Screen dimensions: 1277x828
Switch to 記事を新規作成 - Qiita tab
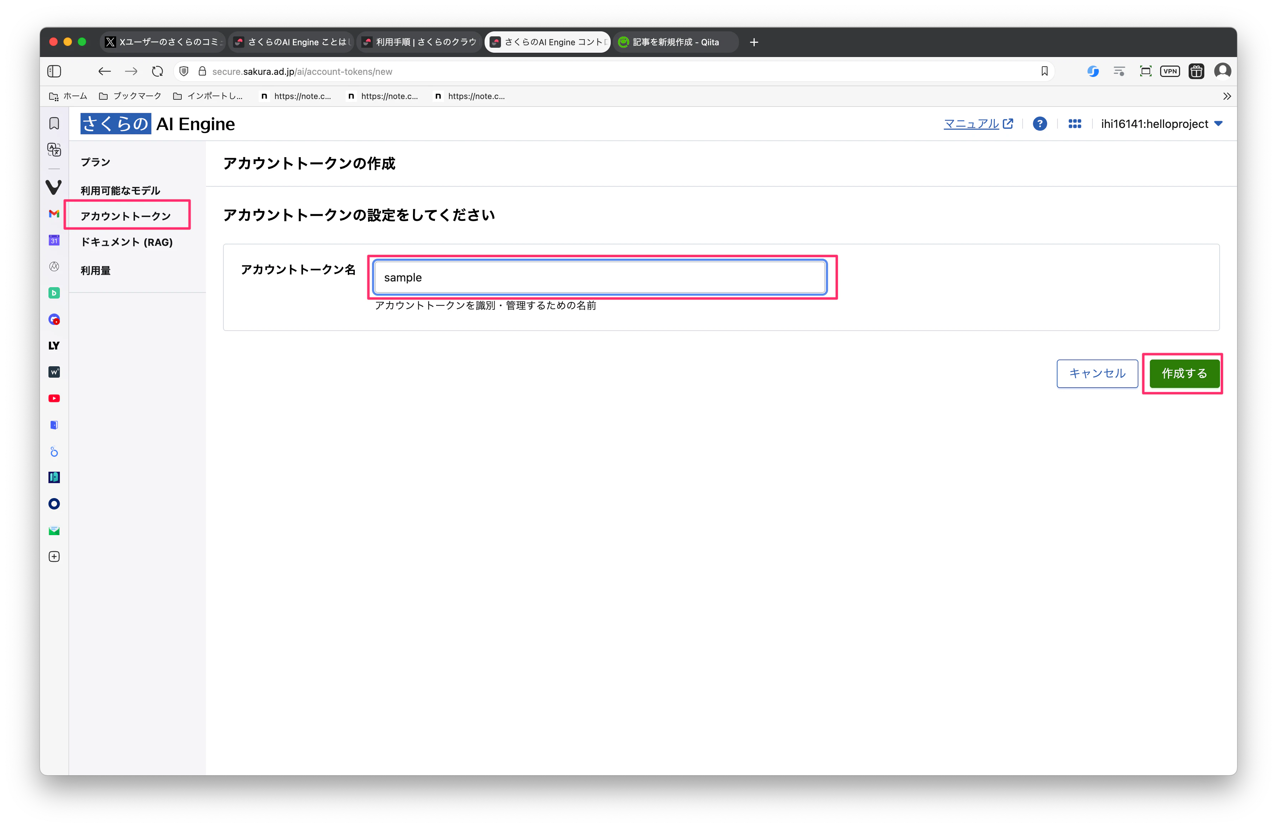click(676, 42)
